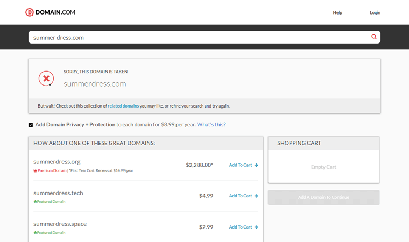Focus the domain search input field
Image resolution: width=409 pixels, height=242 pixels.
tap(199, 37)
